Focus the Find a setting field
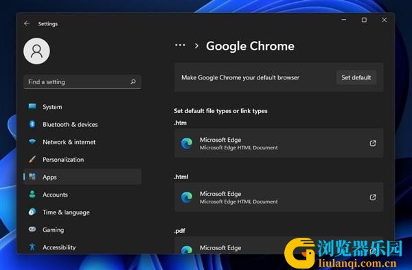Screen dimensions: 412x270 tap(82, 82)
